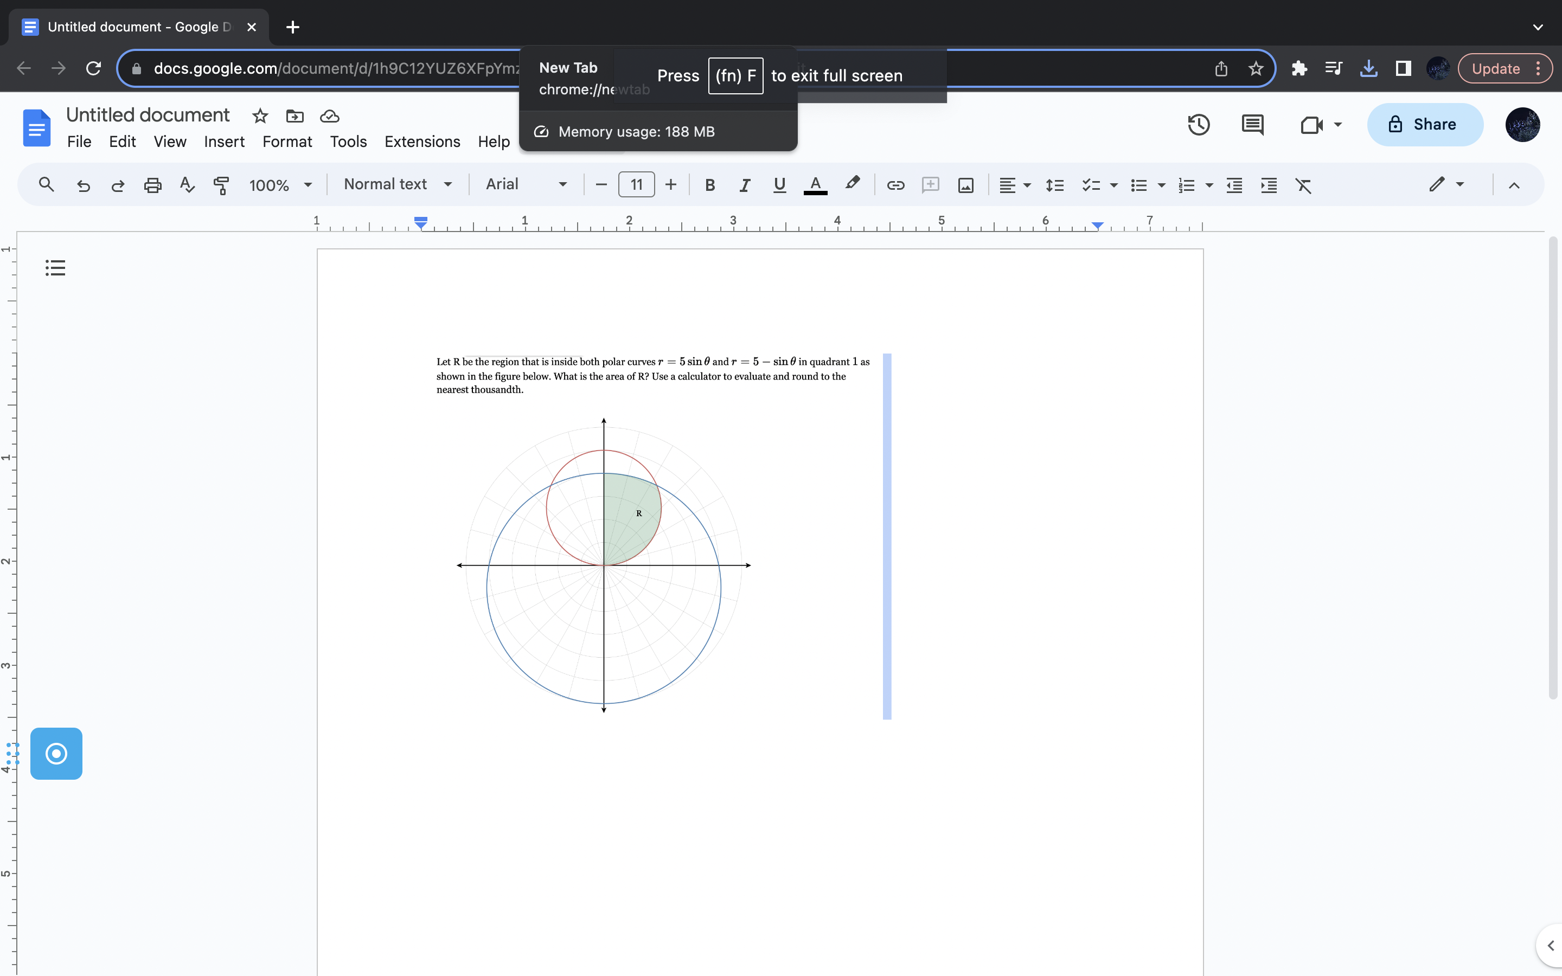Insert a link using the link icon
The height and width of the screenshot is (976, 1562).
pos(896,185)
